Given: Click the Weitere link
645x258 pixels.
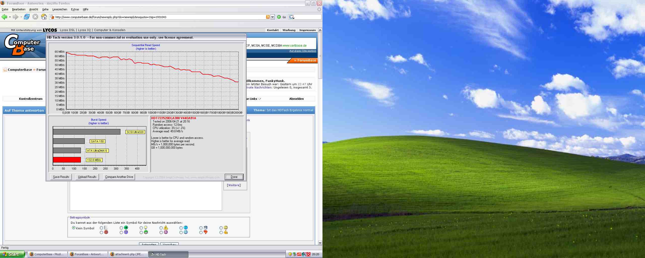Looking at the screenshot, I should coord(234,185).
